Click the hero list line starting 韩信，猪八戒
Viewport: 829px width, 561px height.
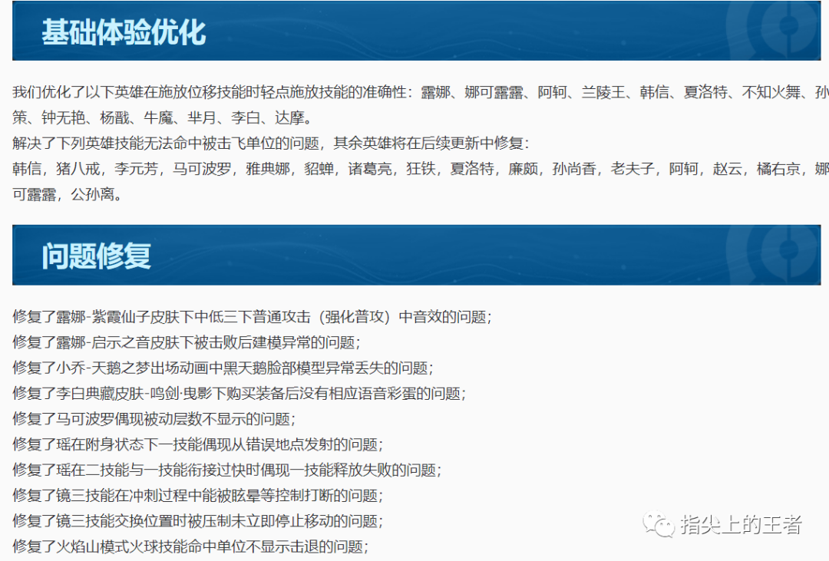pyautogui.click(x=421, y=169)
